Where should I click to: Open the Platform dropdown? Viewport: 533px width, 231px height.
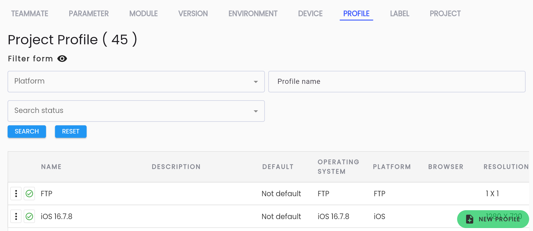tap(136, 81)
